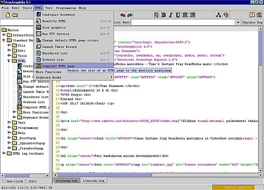Collapse the Standard Menu tree node
This screenshot has height=190, width=264.
[4, 40]
